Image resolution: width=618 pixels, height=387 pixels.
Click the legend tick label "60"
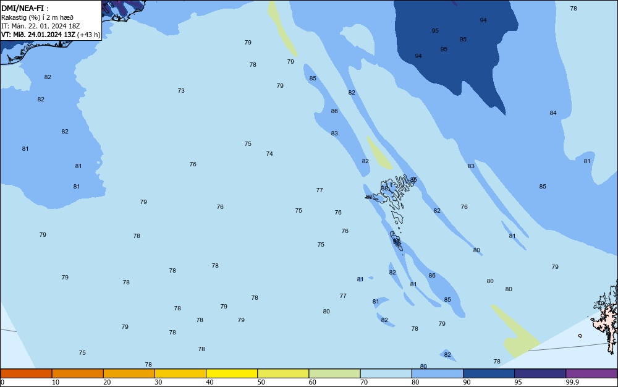point(313,382)
